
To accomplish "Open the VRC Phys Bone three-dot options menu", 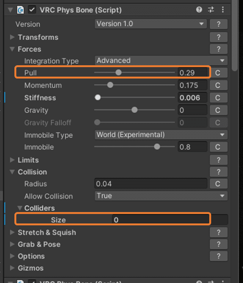I will (x=223, y=9).
